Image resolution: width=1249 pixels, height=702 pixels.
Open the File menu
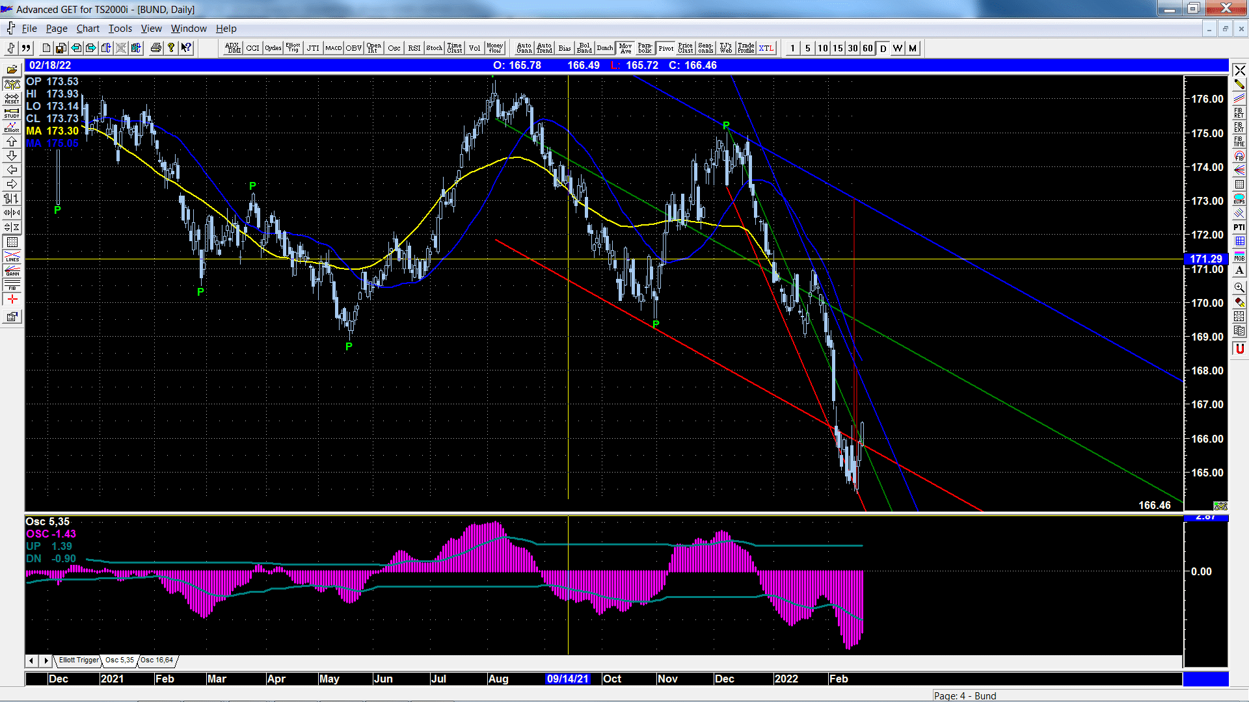click(x=29, y=29)
